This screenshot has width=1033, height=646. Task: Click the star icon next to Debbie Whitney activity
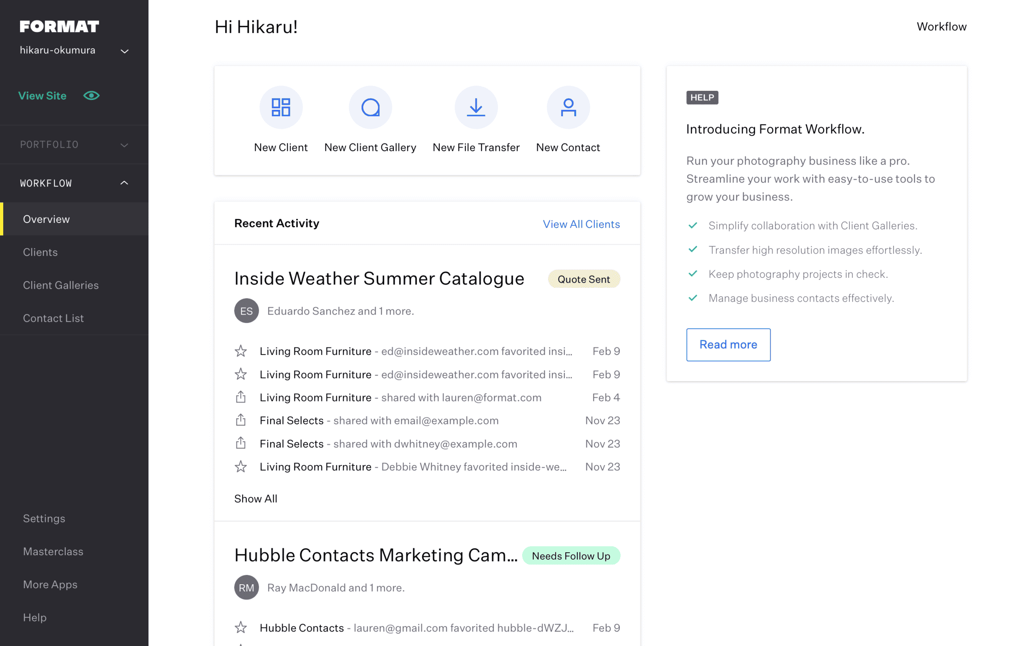point(241,467)
